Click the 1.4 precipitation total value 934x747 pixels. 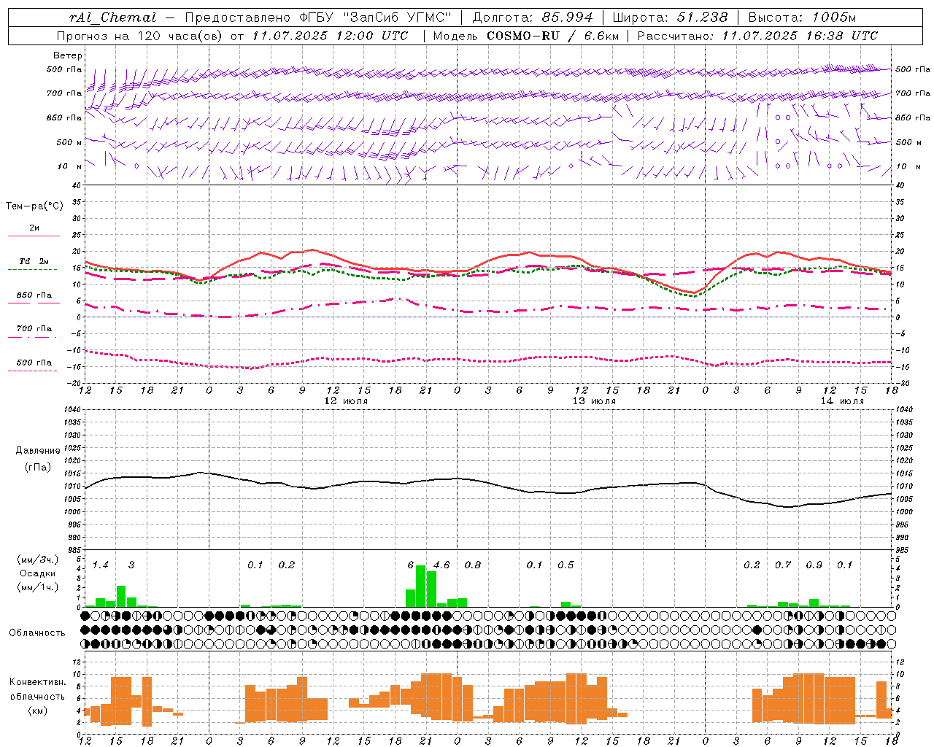pyautogui.click(x=101, y=565)
